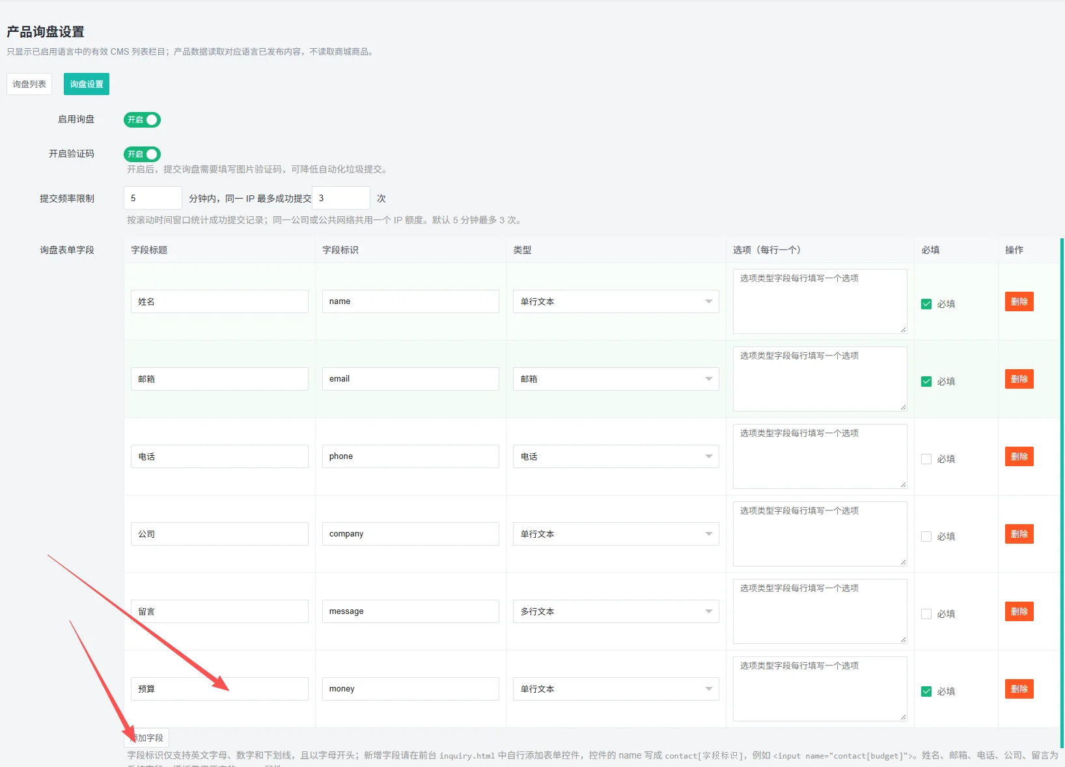Click the email identifier input

(x=411, y=379)
